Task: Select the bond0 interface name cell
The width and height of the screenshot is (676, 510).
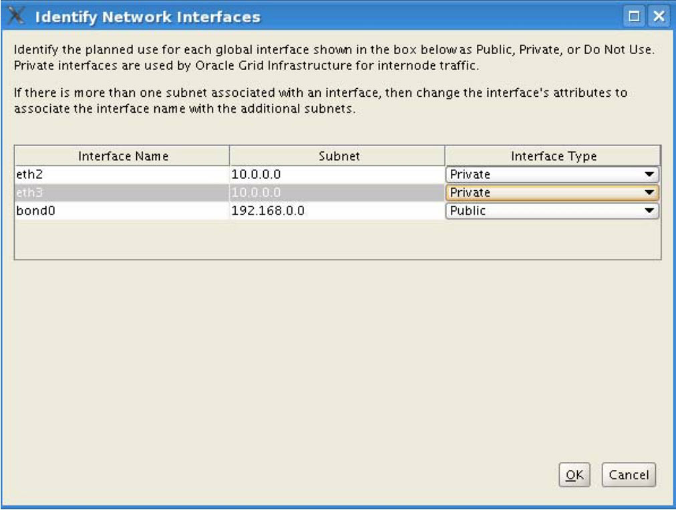Action: [x=122, y=211]
